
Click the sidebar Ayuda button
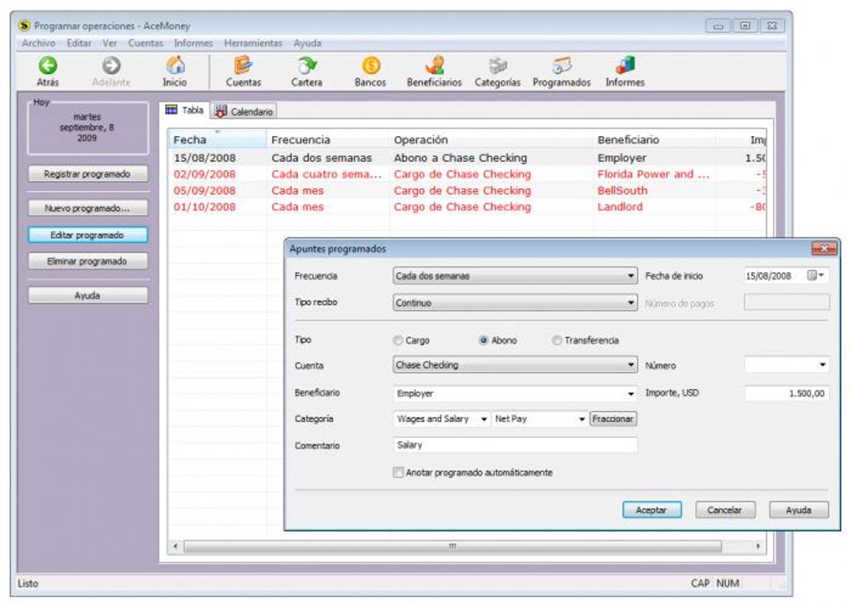click(88, 295)
